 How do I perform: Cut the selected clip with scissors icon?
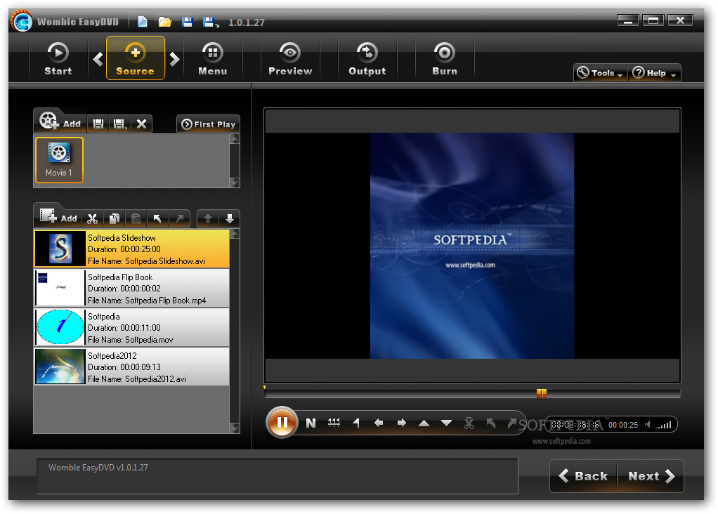click(93, 219)
